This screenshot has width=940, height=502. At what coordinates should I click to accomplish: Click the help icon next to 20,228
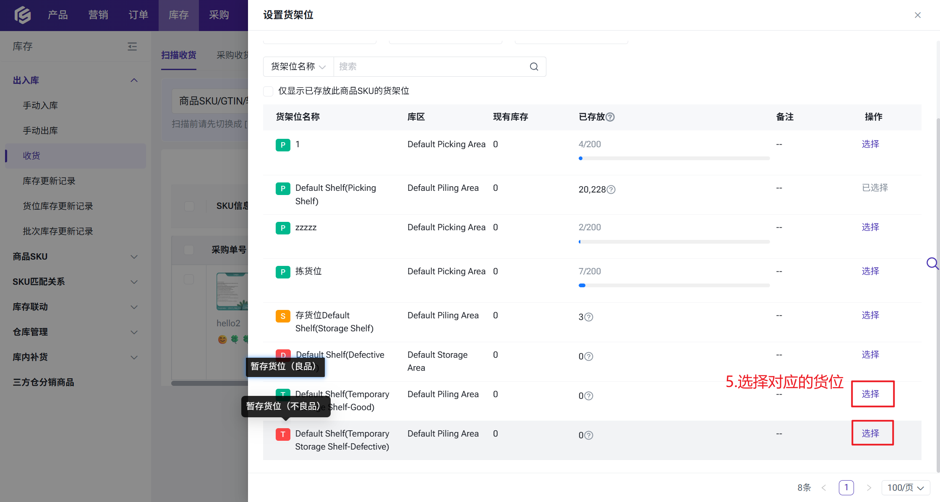pyautogui.click(x=611, y=190)
